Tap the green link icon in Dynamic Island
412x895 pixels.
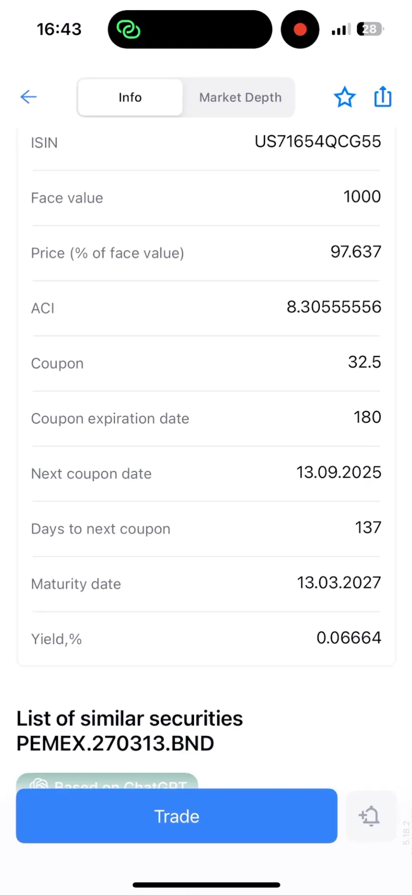128,30
